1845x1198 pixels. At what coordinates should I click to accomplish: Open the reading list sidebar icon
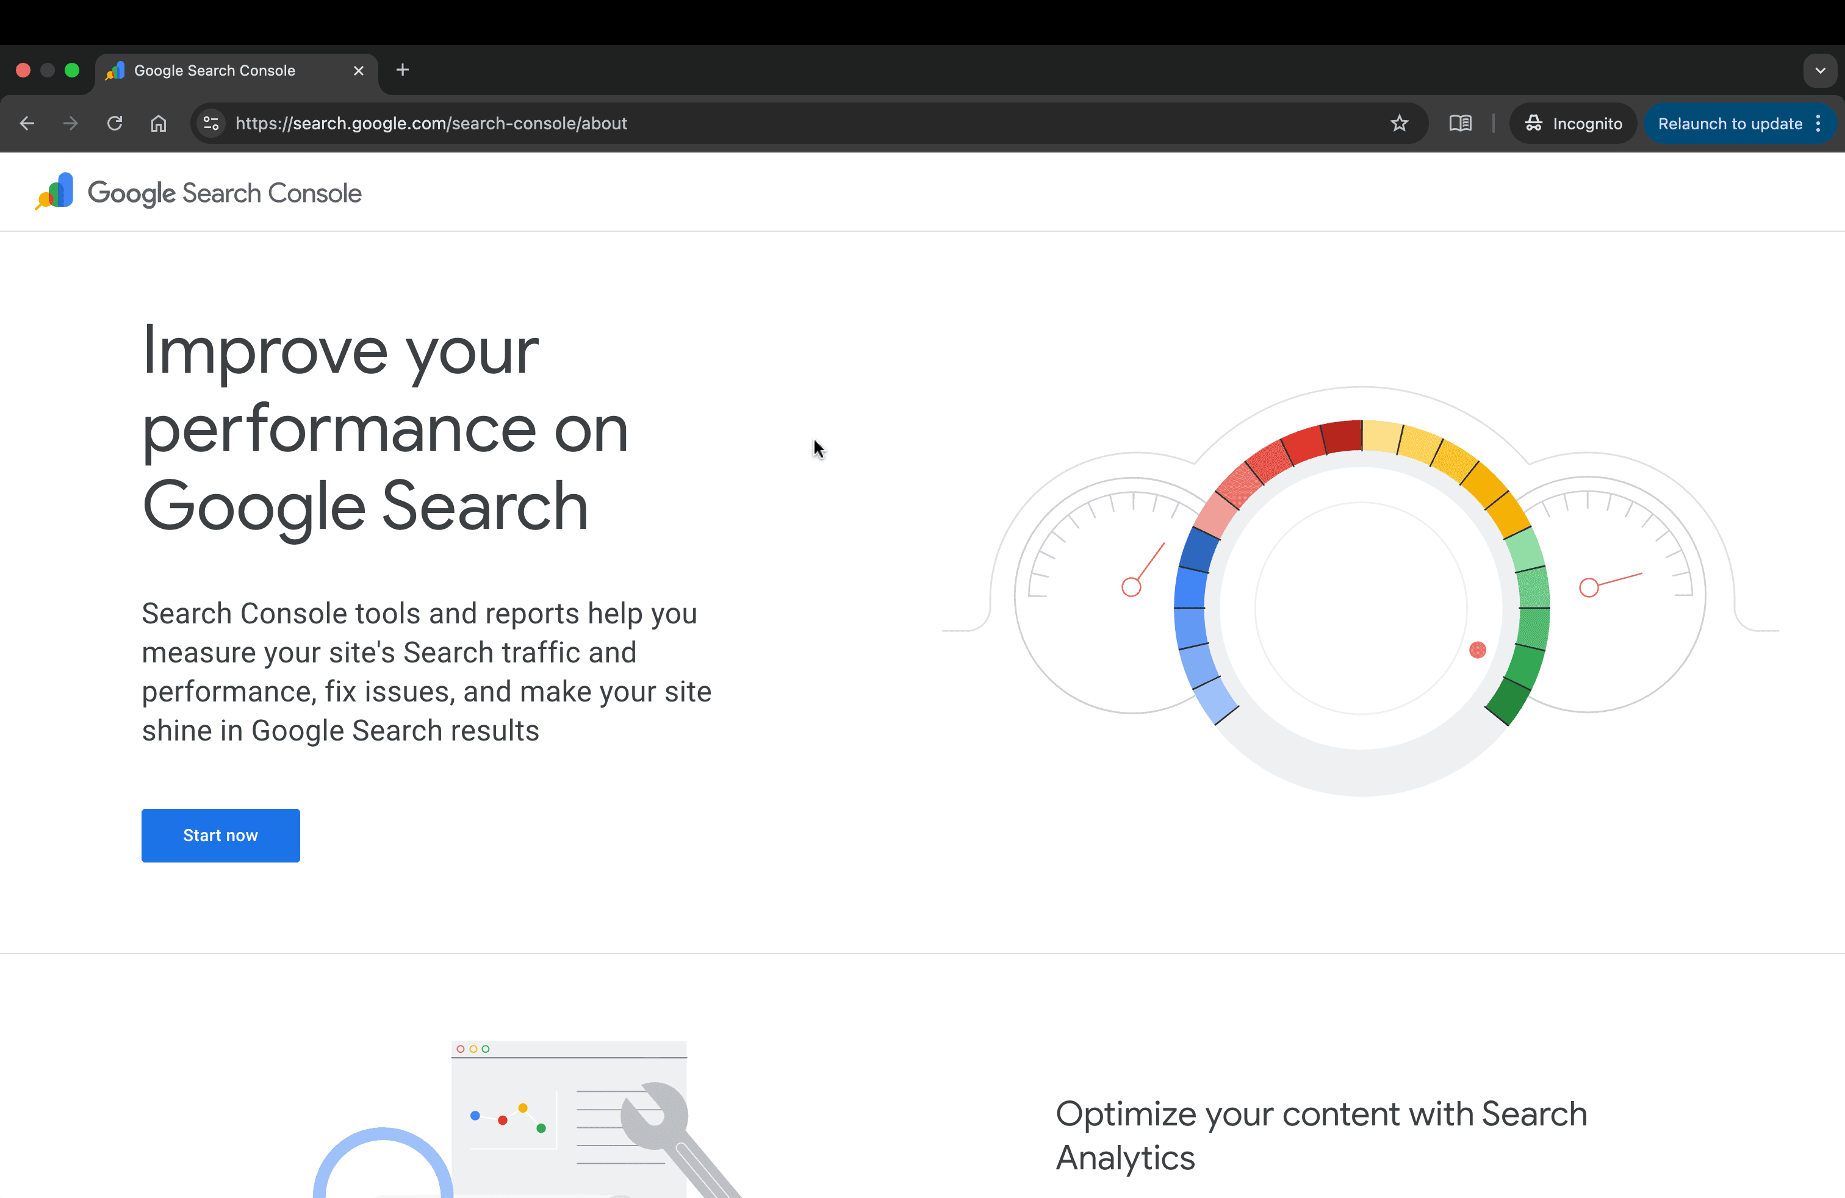click(1460, 123)
